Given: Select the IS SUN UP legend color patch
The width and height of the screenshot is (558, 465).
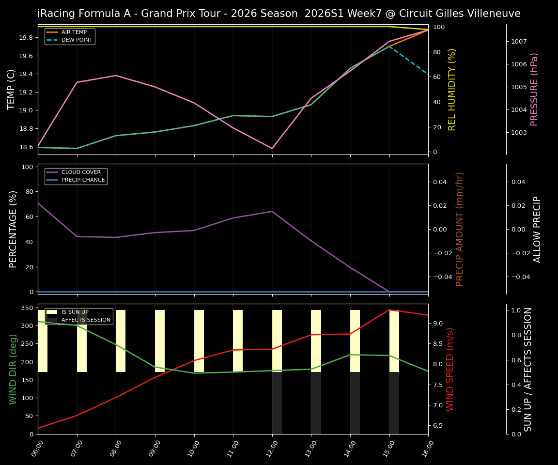Looking at the screenshot, I should tap(51, 311).
